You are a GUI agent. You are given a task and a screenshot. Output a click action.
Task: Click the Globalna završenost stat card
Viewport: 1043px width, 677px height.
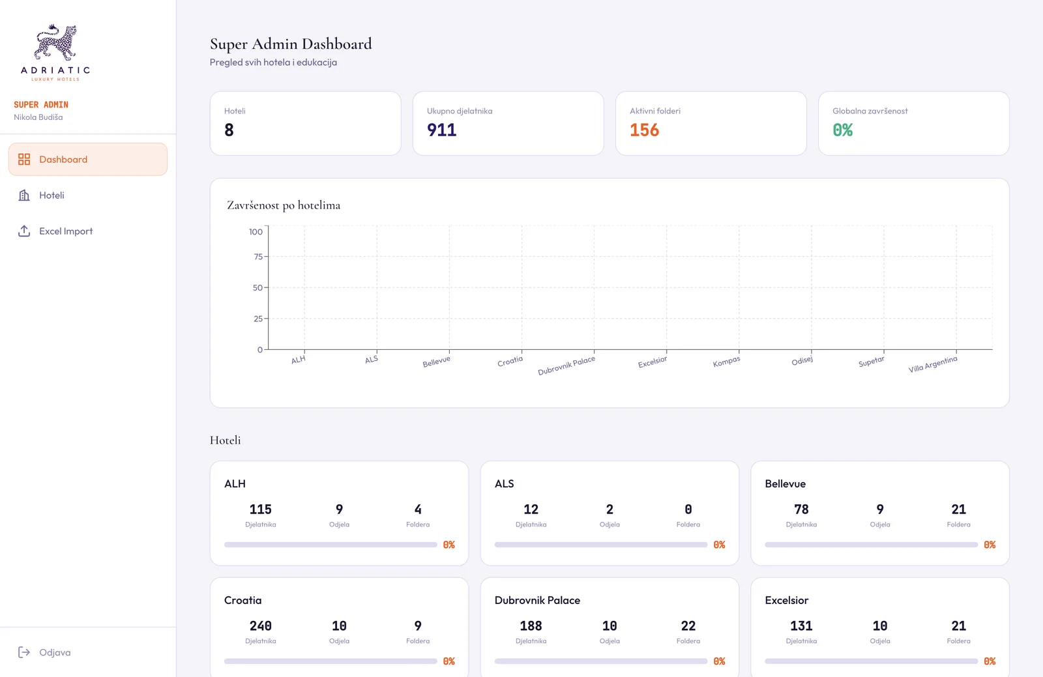pos(913,123)
